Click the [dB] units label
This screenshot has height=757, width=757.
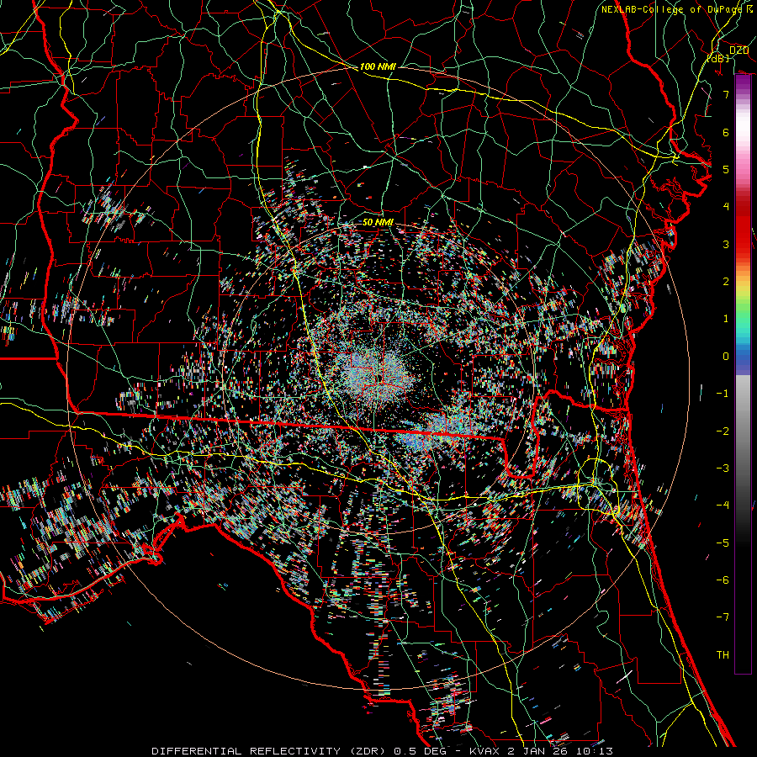(718, 58)
